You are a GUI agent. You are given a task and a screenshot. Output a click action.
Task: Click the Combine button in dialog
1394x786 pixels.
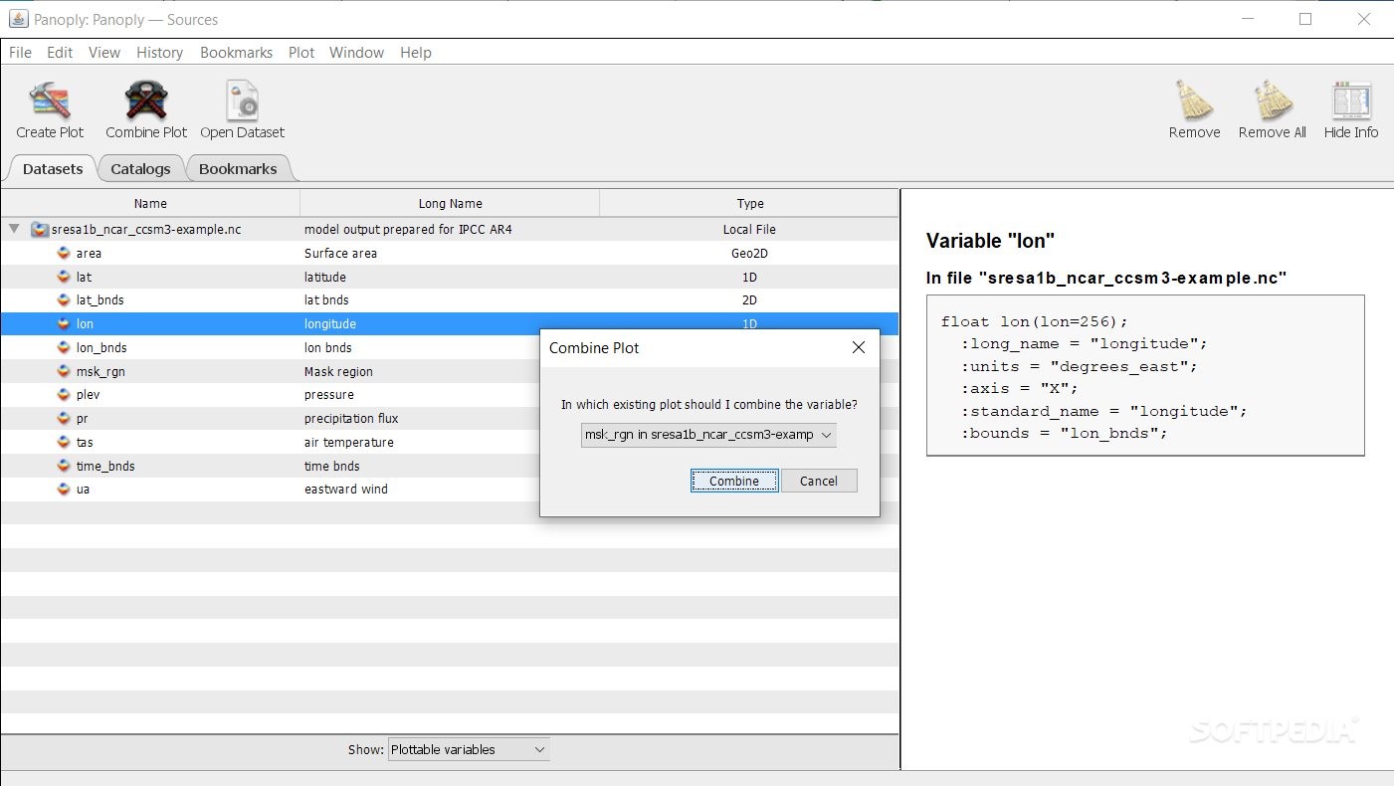[x=734, y=481]
